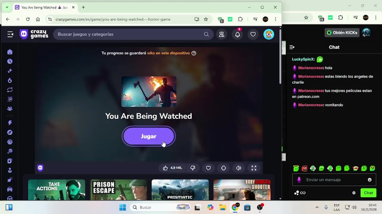Screen dimensions: 382x214
Task: Open the Project Prismatic game card
Action: [x=180, y=190]
